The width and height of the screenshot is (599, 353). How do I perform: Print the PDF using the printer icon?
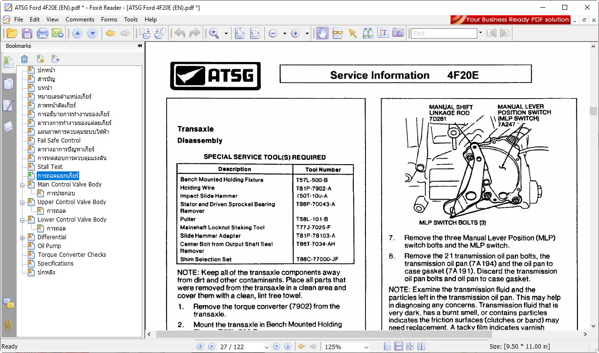pos(43,33)
